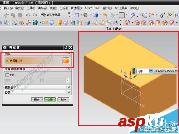Viewport: 179px width, 134px height.
Task: Click the green shapes feature icon
Action: coord(35,23)
